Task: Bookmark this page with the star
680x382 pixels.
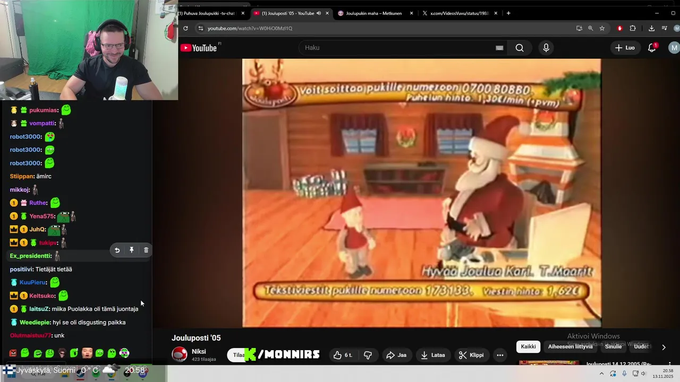Action: pyautogui.click(x=602, y=28)
